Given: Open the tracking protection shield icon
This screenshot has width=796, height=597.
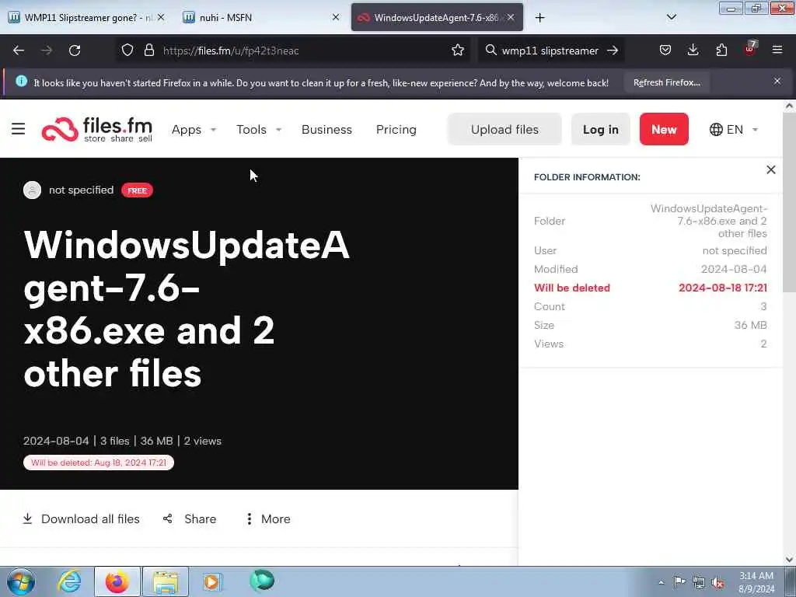Looking at the screenshot, I should click(x=127, y=51).
